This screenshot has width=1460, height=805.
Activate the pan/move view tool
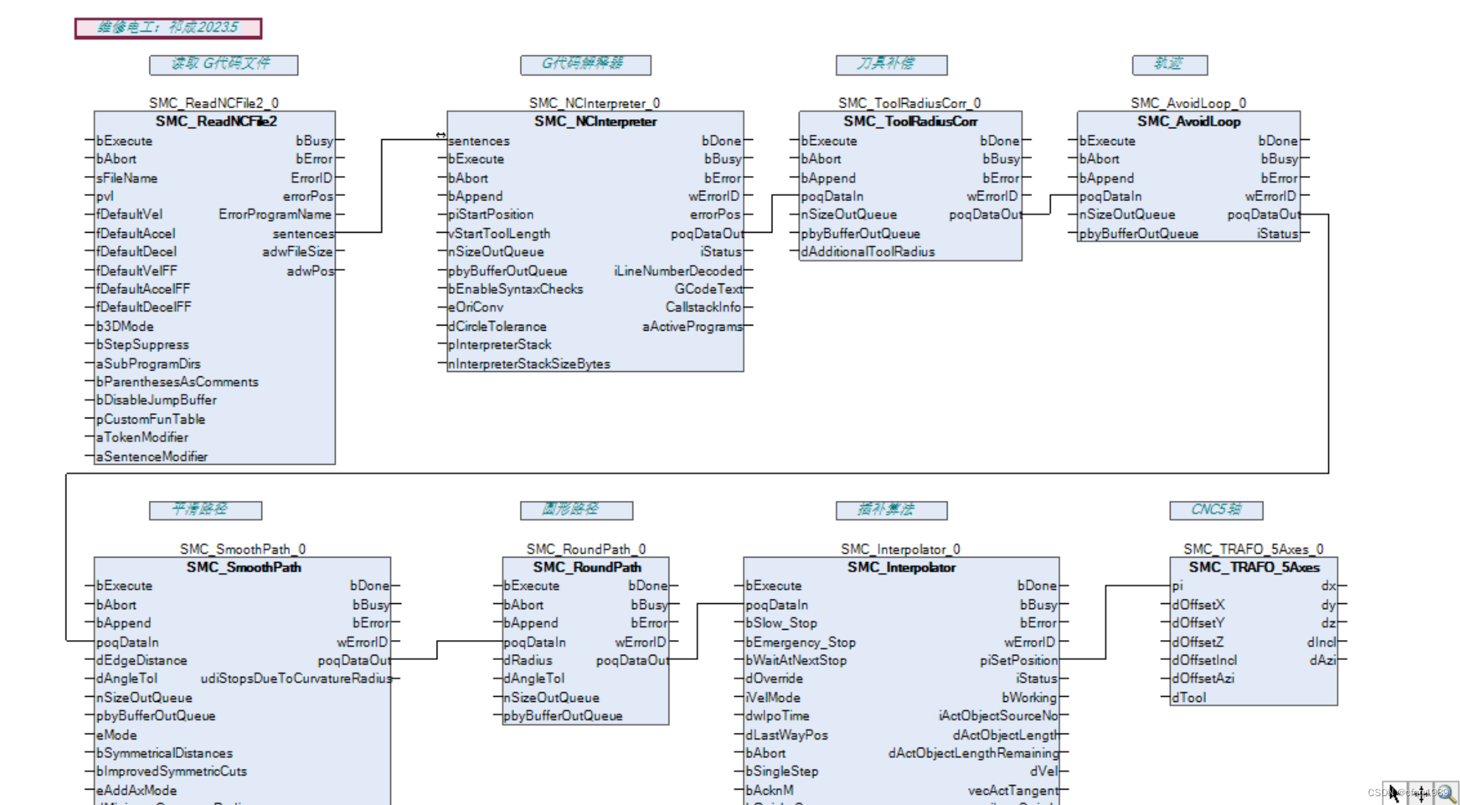click(x=1420, y=792)
